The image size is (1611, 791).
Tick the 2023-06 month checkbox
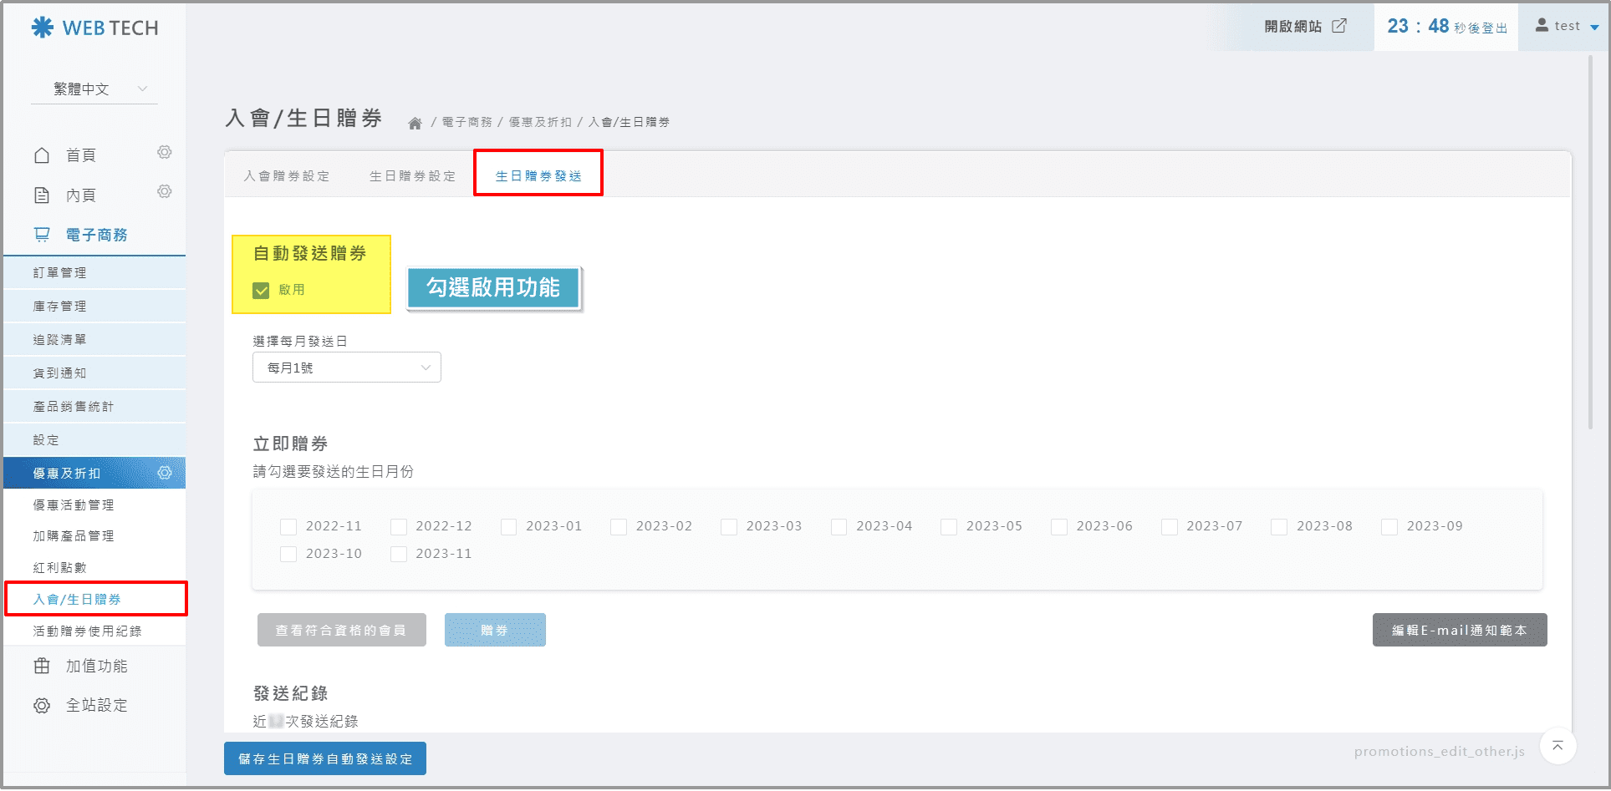pos(1059,527)
